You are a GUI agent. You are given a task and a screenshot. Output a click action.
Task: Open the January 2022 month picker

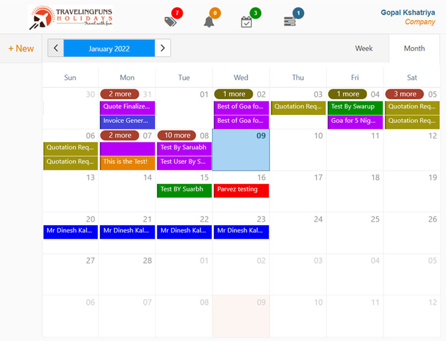109,48
